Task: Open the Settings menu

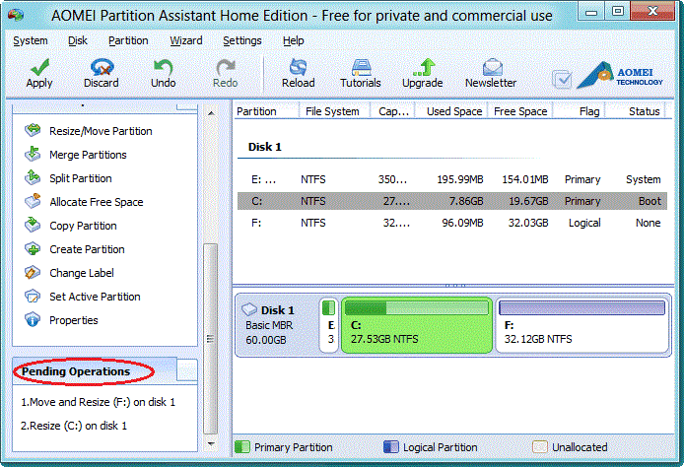Action: 242,40
